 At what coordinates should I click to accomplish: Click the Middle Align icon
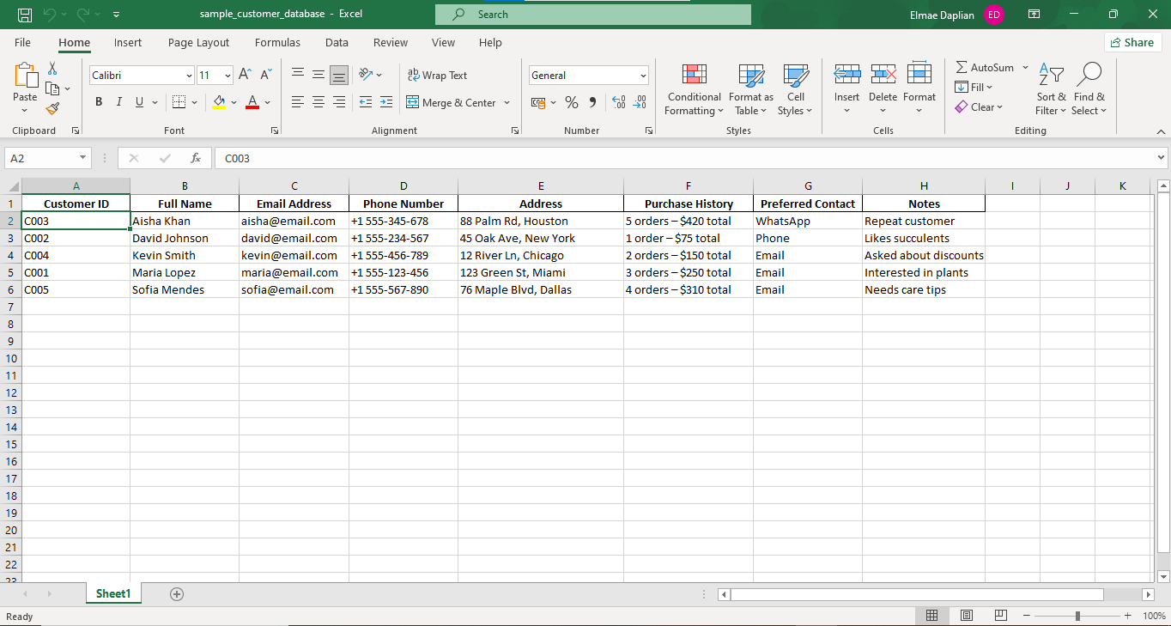(x=319, y=76)
